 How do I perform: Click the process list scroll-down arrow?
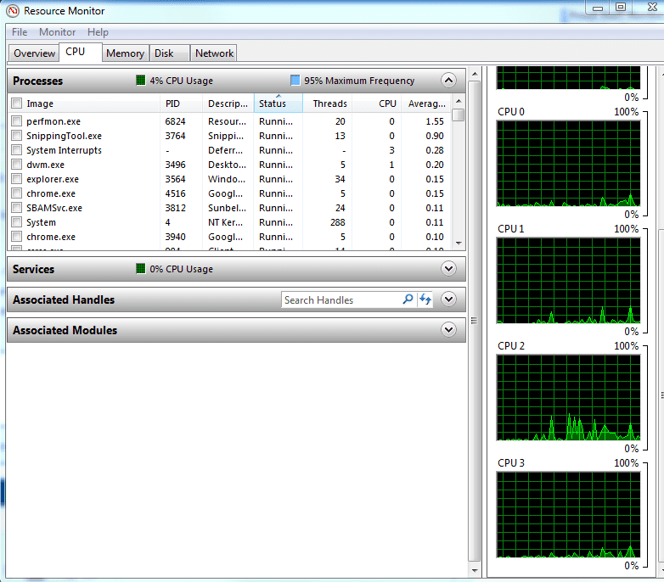click(x=459, y=243)
